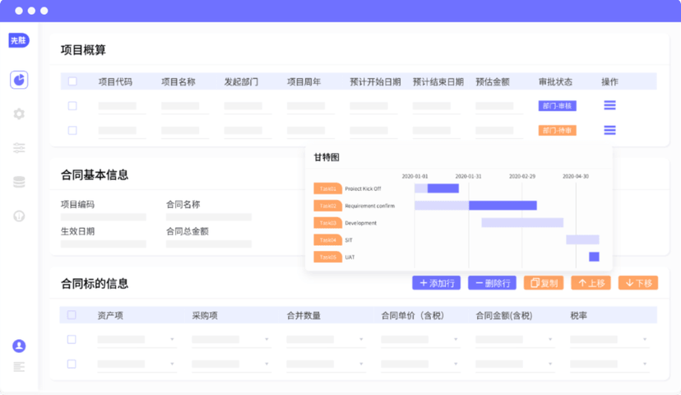This screenshot has height=395, width=681.
Task: Open 合同金额 dropdown in first contract row
Action: 515,339
